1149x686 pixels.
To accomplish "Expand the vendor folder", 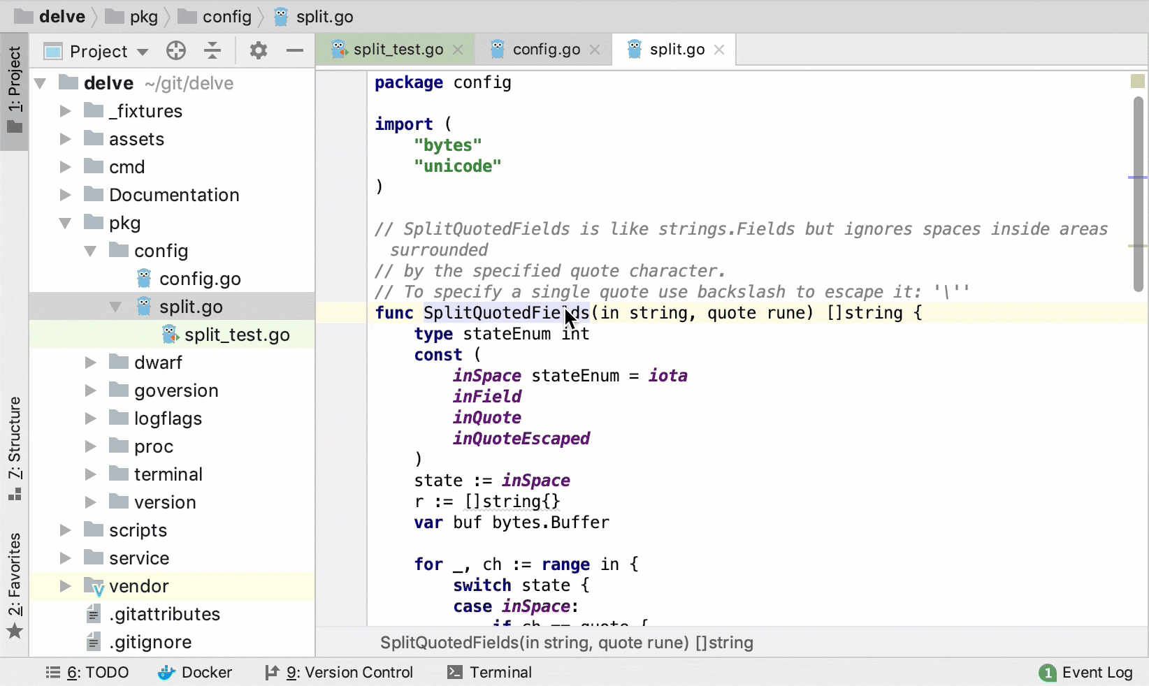I will [x=65, y=586].
